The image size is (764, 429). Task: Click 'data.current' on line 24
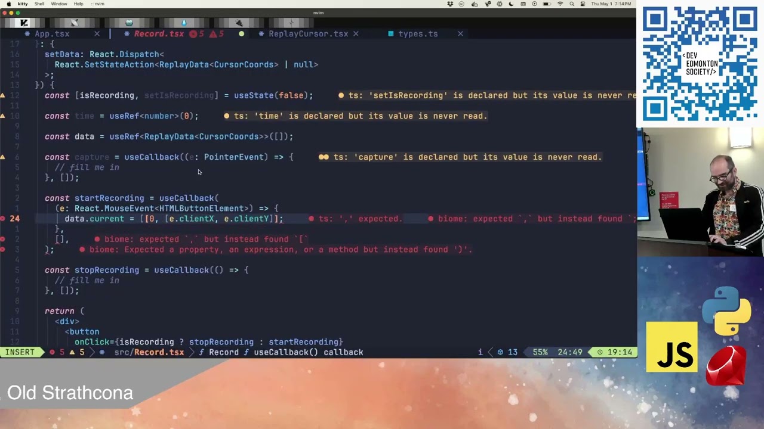pos(94,219)
